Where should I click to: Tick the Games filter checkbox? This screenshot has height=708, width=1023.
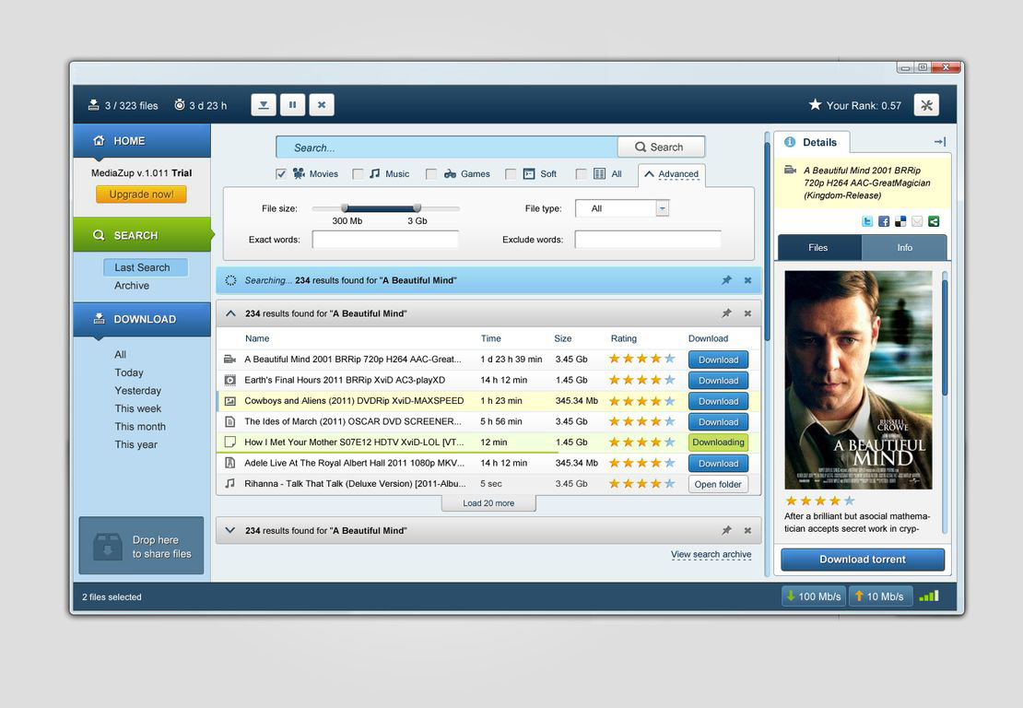431,173
